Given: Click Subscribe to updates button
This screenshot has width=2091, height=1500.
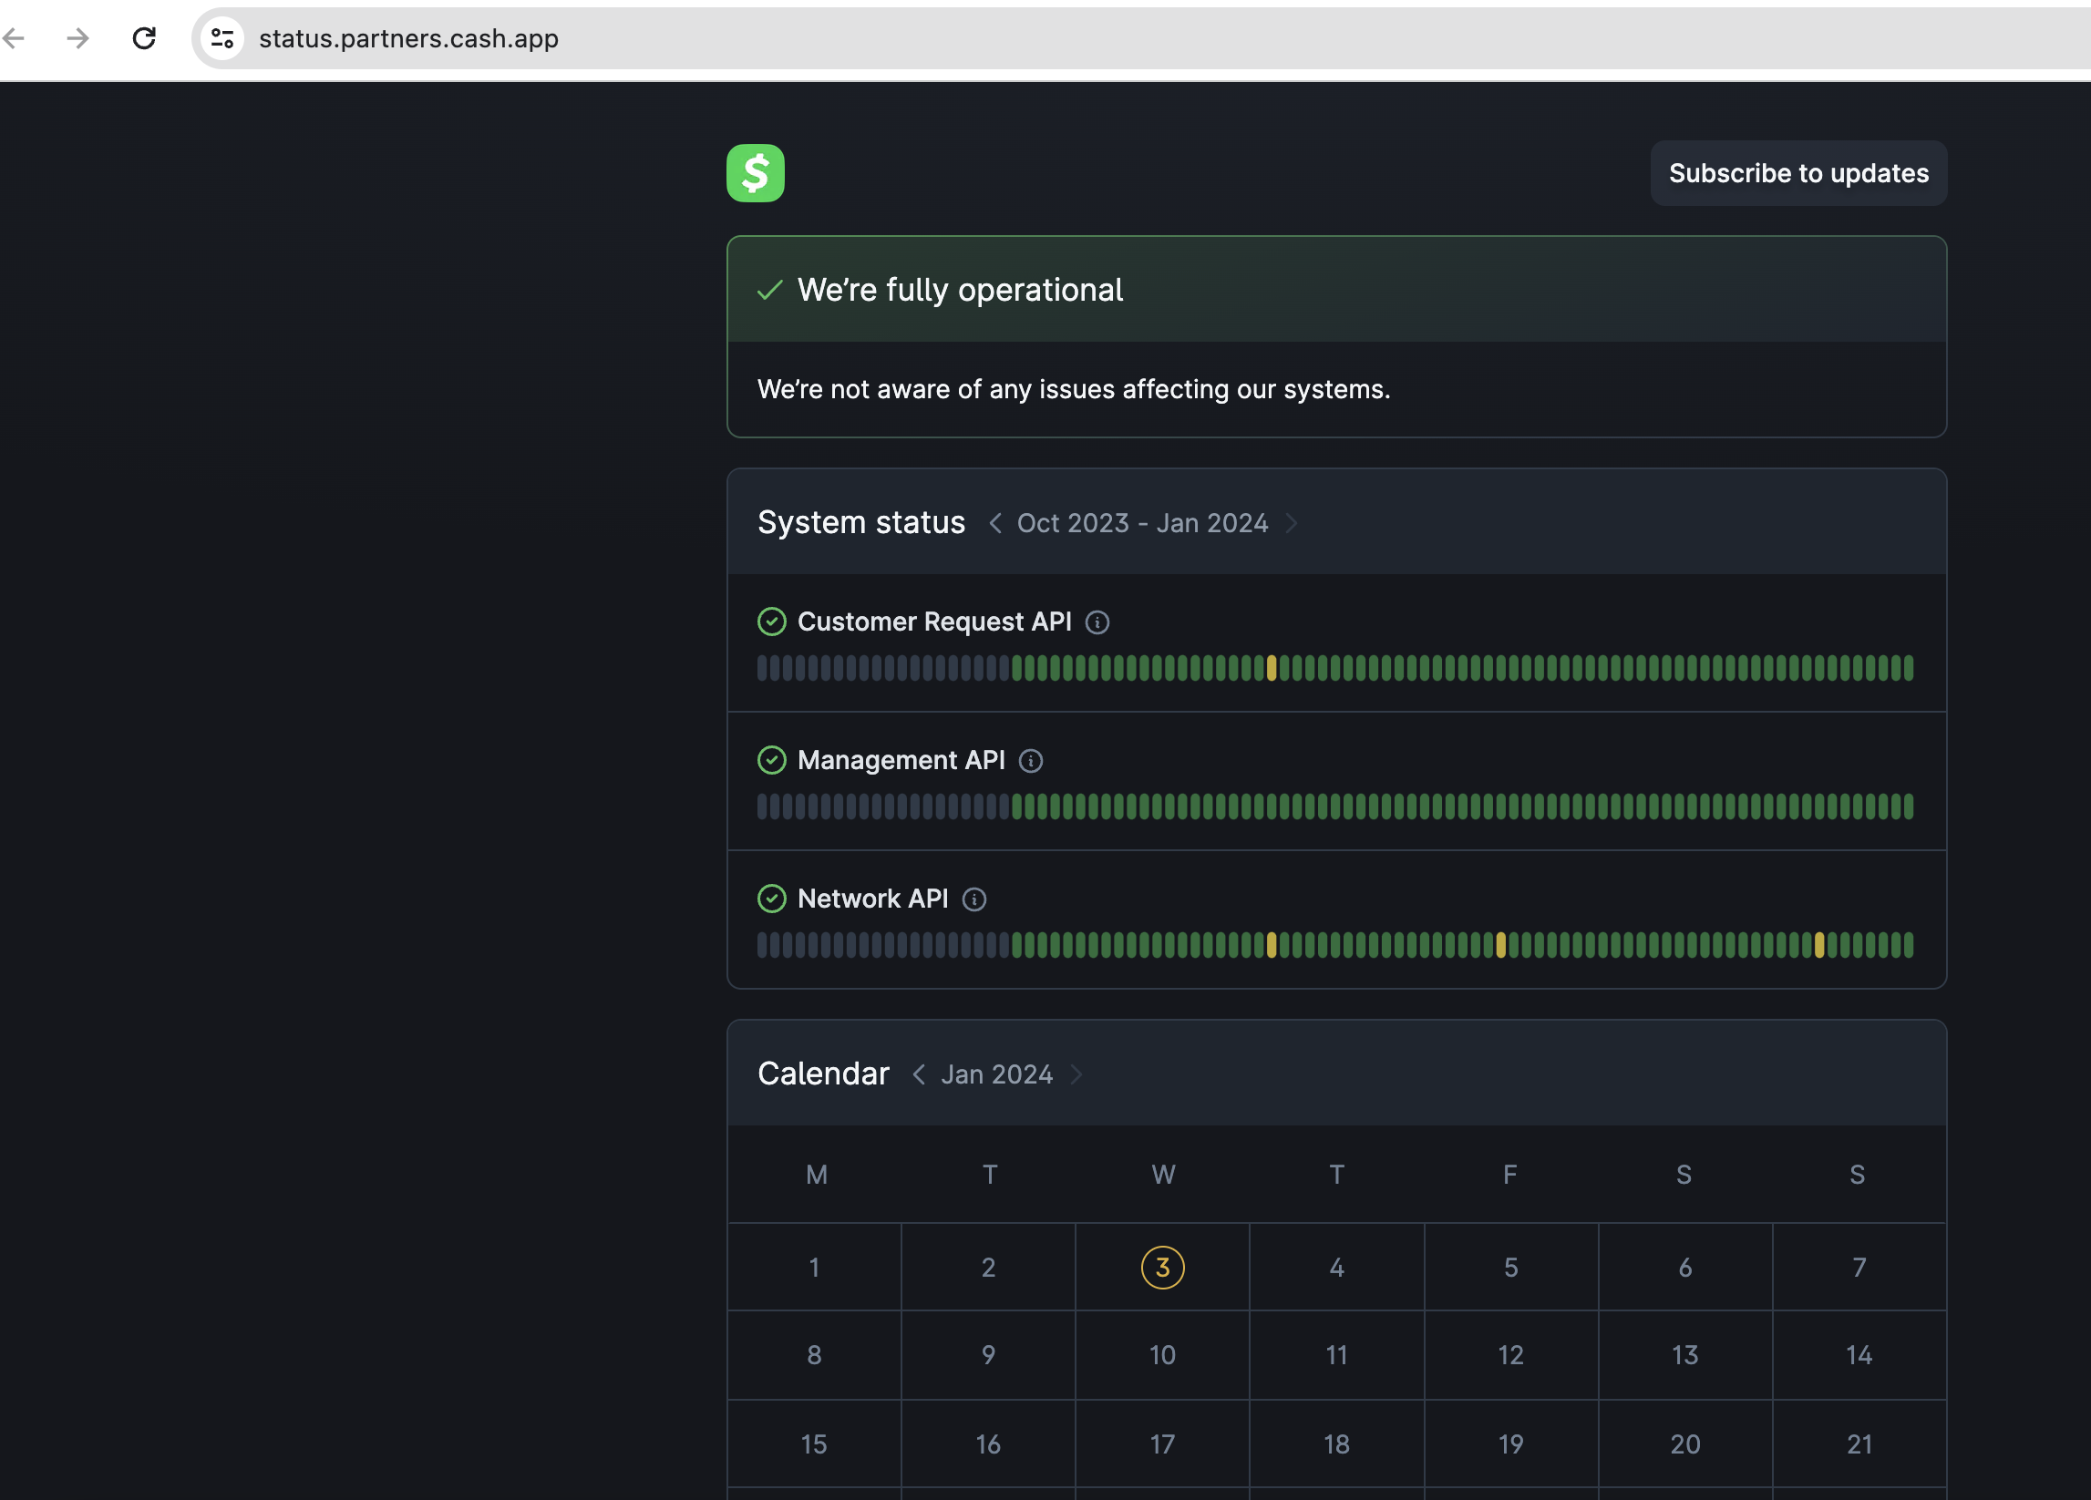Looking at the screenshot, I should click(1797, 172).
